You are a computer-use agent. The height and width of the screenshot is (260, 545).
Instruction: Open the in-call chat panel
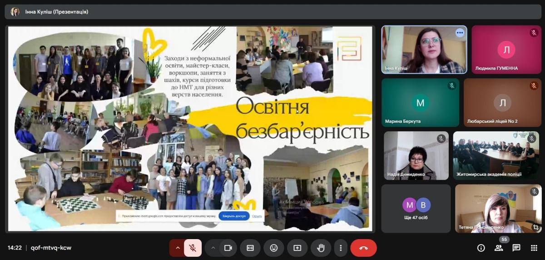point(516,248)
